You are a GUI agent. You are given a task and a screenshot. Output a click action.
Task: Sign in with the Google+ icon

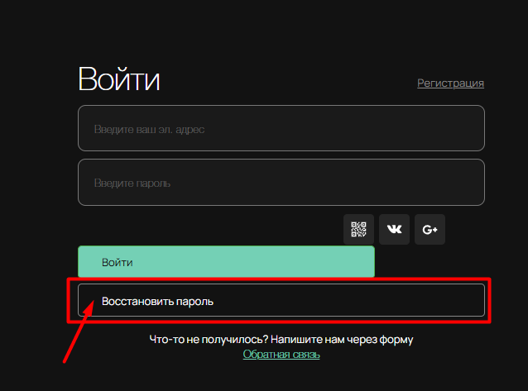click(430, 229)
